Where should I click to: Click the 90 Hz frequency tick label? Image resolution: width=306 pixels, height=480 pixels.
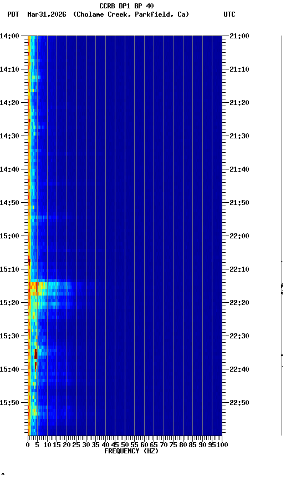[202, 446]
